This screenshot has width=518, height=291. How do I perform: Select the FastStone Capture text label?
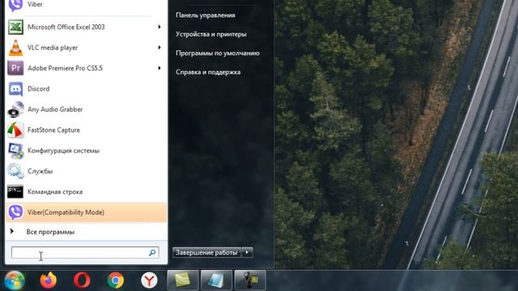(x=54, y=130)
